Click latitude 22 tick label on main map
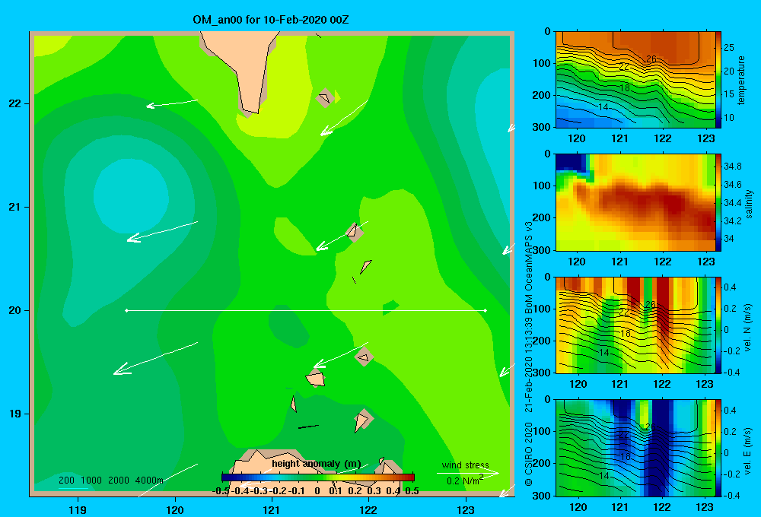This screenshot has height=517, width=761. click(x=15, y=103)
